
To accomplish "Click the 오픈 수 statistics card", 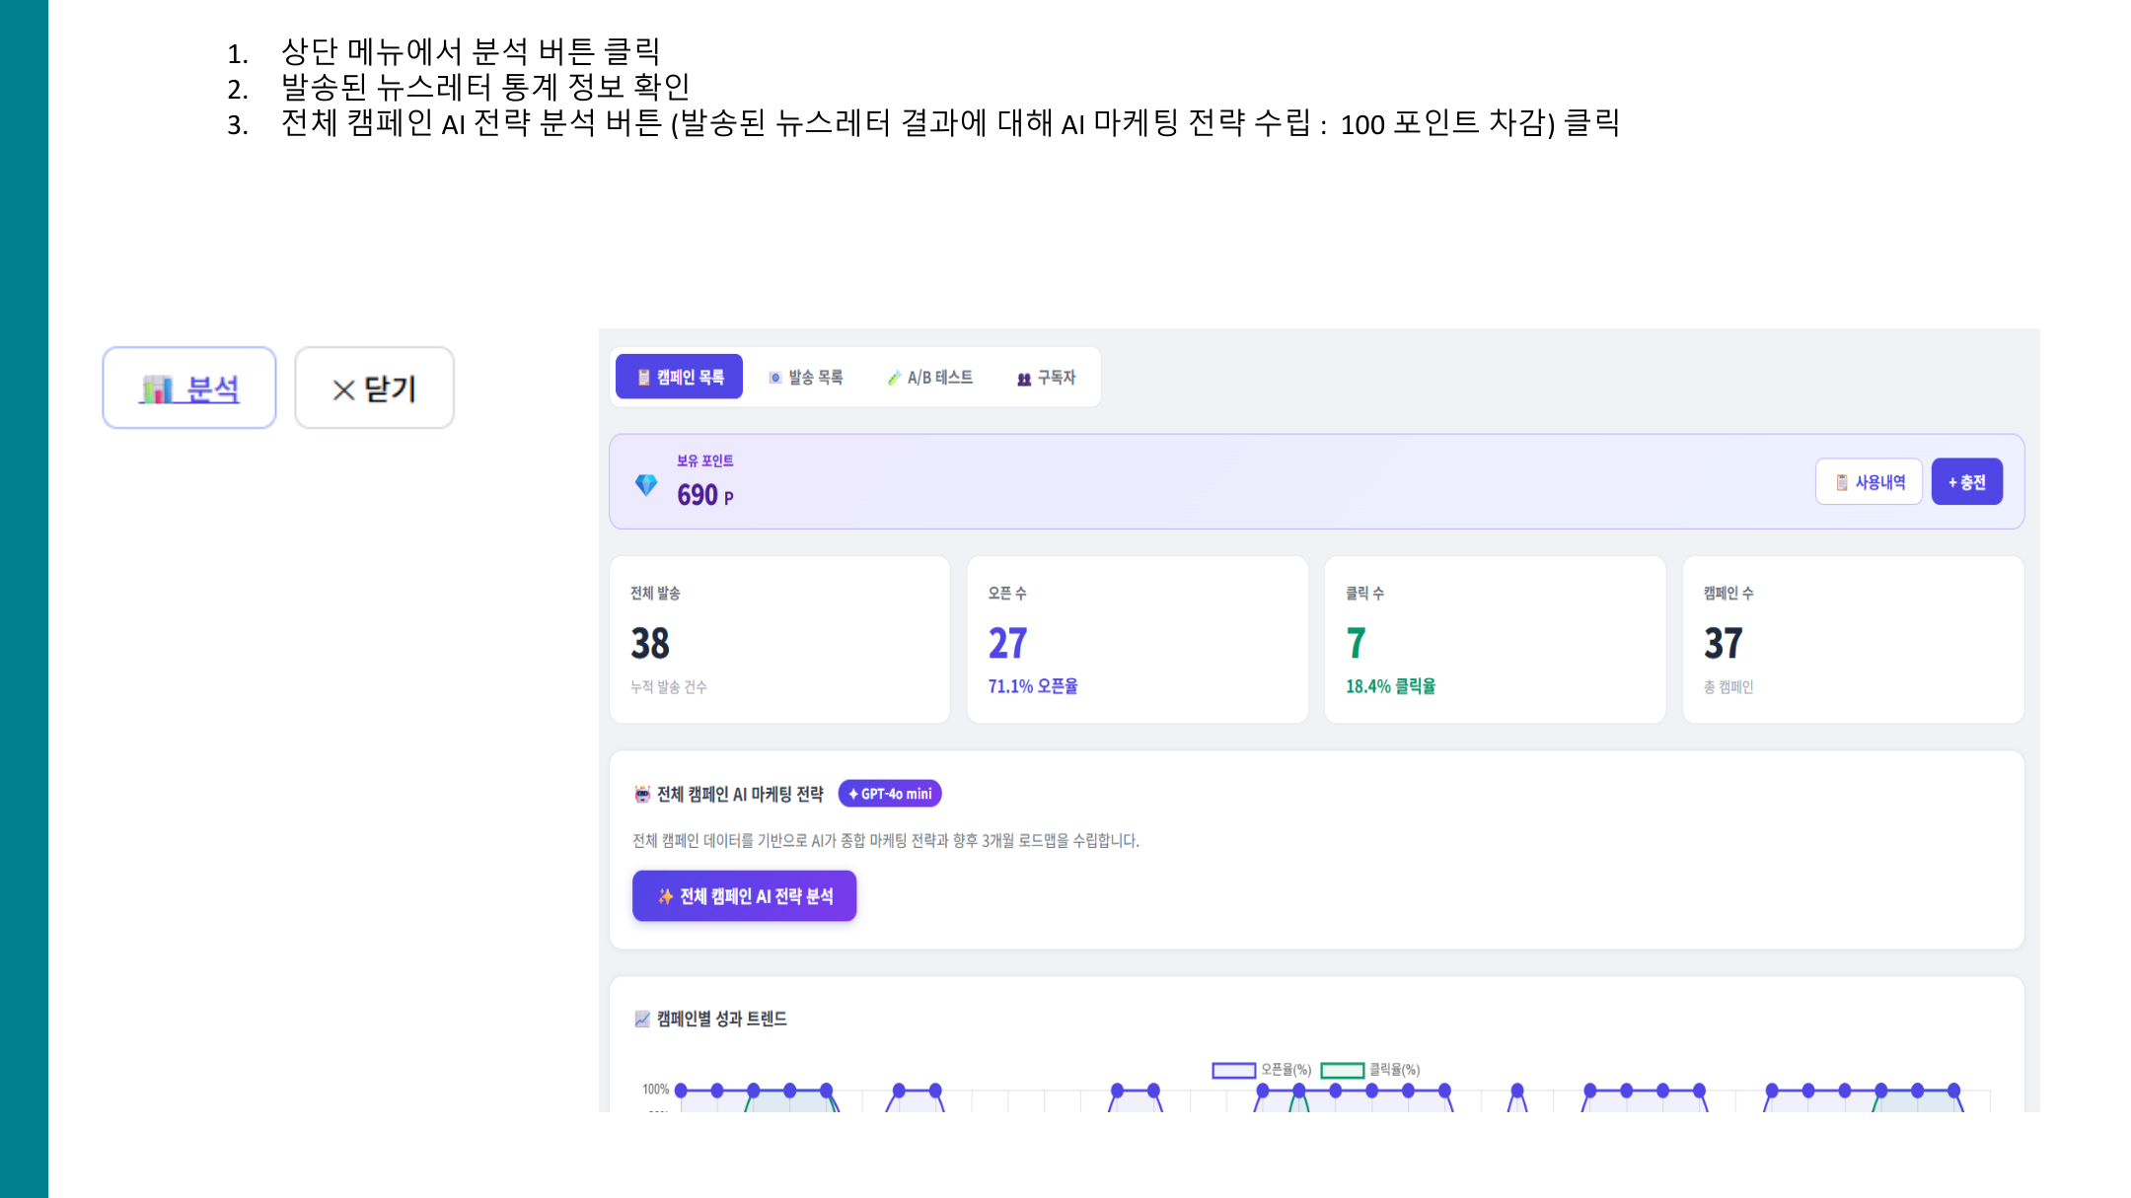I will pyautogui.click(x=1138, y=639).
